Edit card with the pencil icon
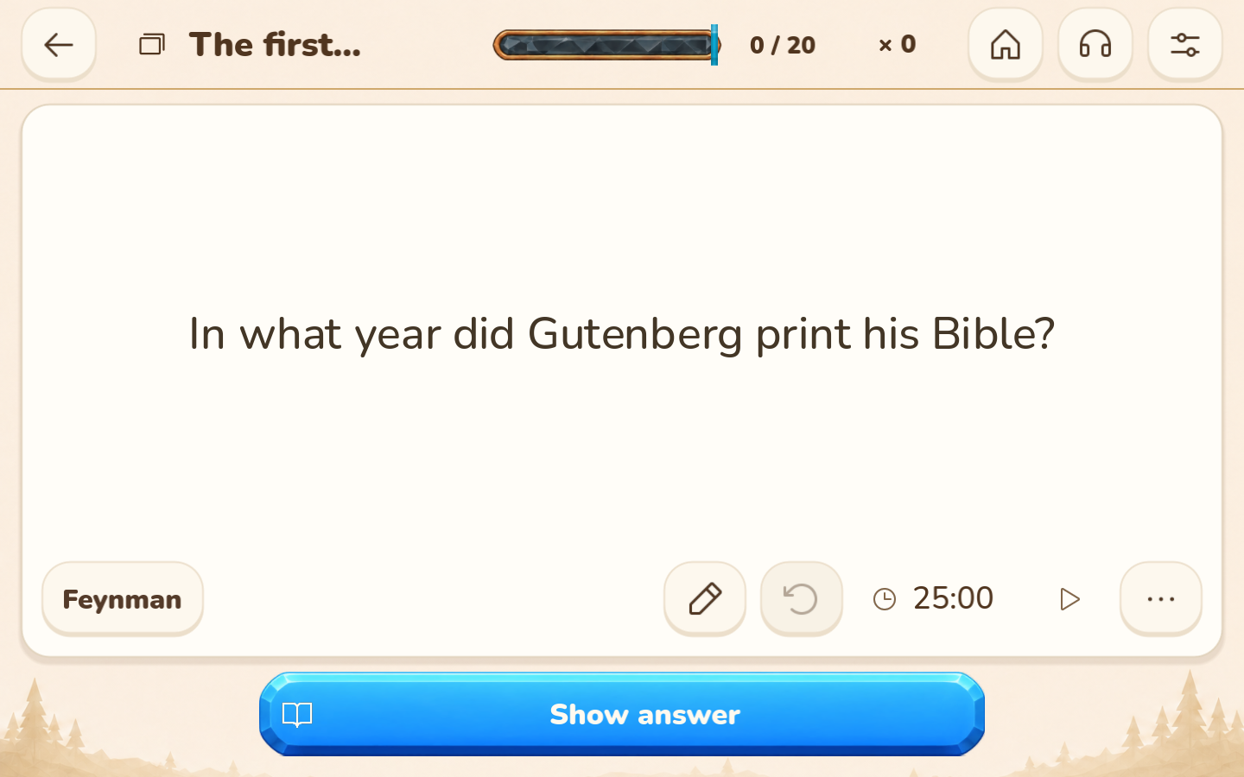Screen dimensions: 1244x777 coord(704,598)
